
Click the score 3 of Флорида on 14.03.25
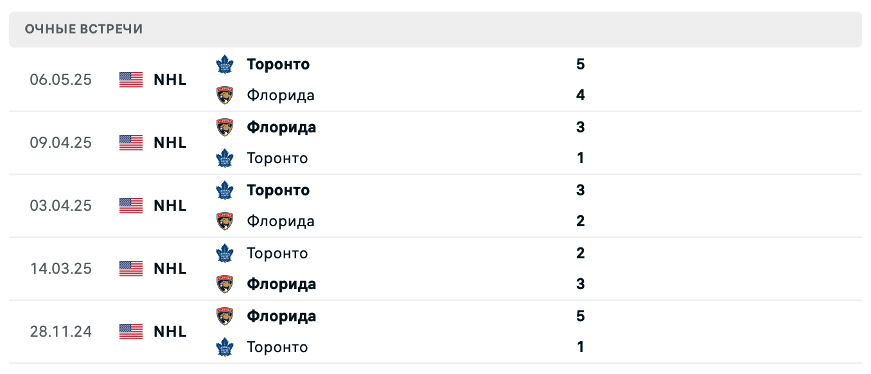581,284
